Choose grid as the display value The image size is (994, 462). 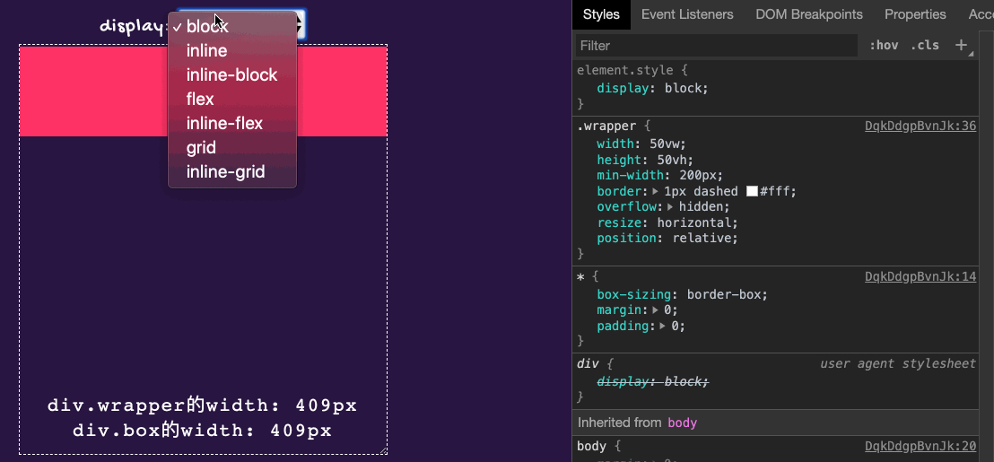click(201, 148)
